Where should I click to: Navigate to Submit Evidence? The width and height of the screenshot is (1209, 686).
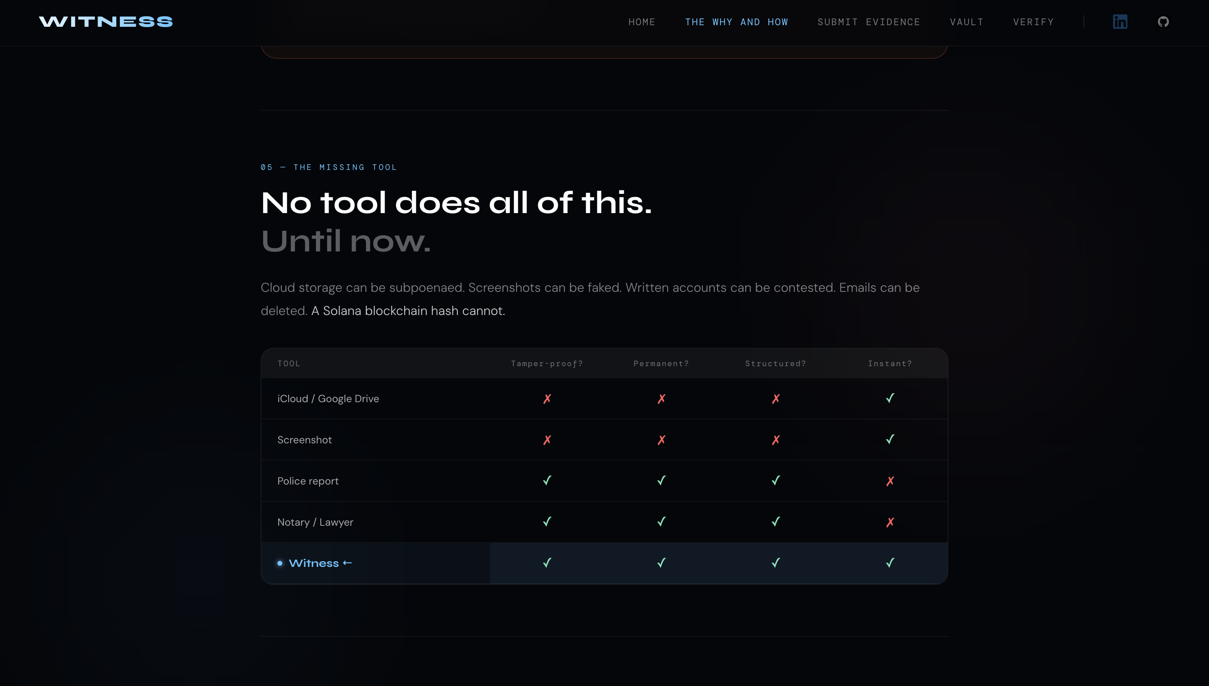pos(868,22)
